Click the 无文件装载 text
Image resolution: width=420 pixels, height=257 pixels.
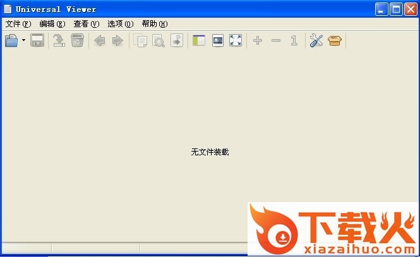pyautogui.click(x=210, y=152)
